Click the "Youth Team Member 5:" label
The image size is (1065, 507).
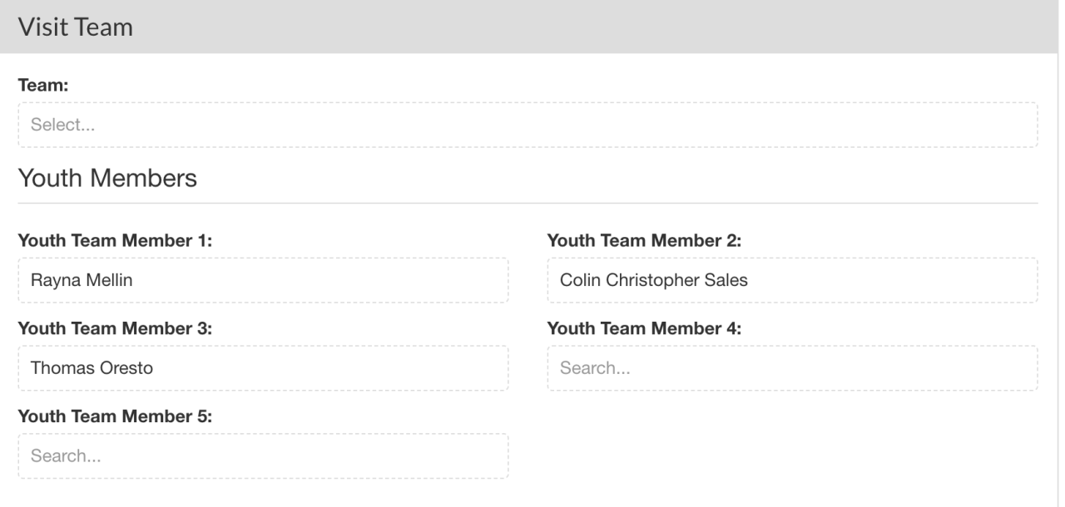115,417
